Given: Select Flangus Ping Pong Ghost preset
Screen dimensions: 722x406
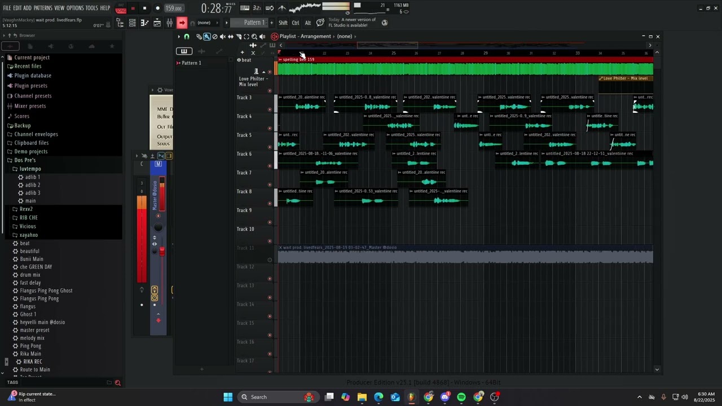Looking at the screenshot, I should [46, 290].
